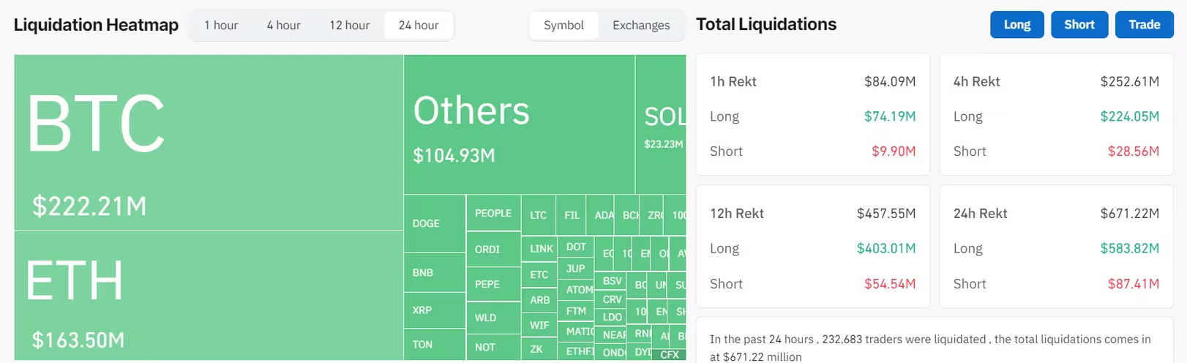Click the NEAR heatmap tile
This screenshot has height=363, width=1187.
[610, 334]
